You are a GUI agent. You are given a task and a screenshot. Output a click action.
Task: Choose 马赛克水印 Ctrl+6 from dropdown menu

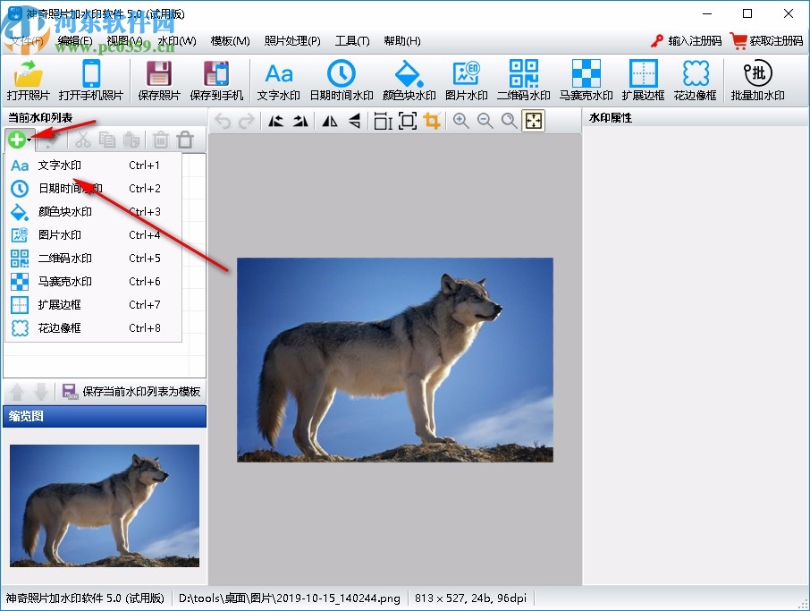[93, 282]
